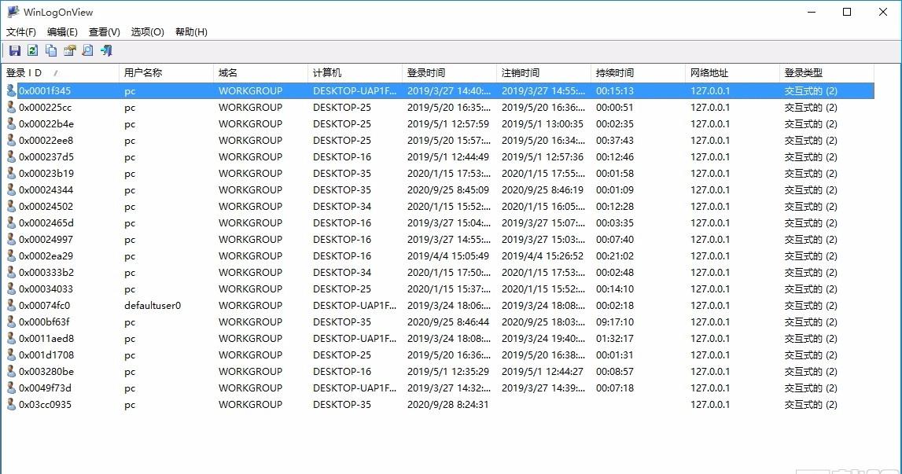The height and width of the screenshot is (474, 902).
Task: Click the defaultuser0 user name cell
Action: [x=153, y=306]
